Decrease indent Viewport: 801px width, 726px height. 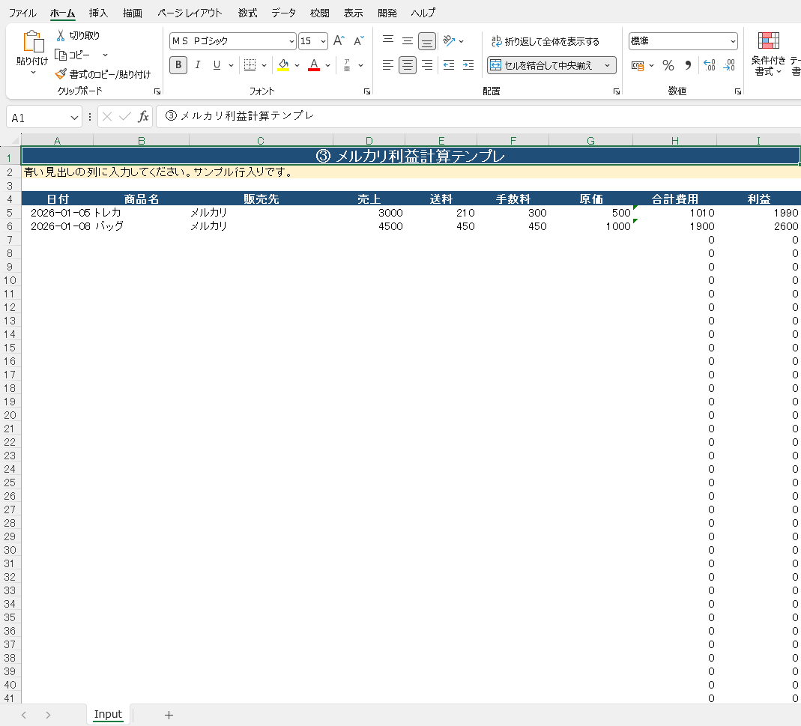tap(449, 65)
